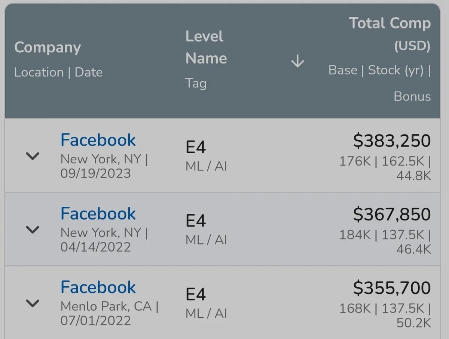Expand the Facebook row dated 09/19/2023
This screenshot has height=339, width=449.
tap(33, 156)
